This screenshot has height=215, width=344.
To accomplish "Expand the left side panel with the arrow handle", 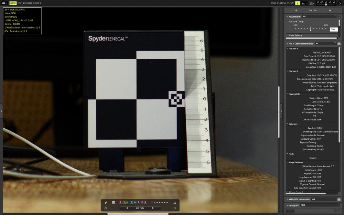I will click(1, 111).
